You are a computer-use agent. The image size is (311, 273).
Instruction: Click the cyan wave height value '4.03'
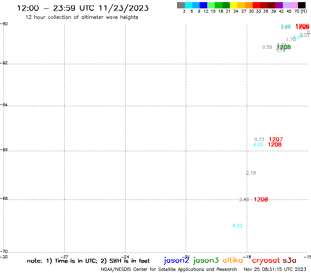258,145
